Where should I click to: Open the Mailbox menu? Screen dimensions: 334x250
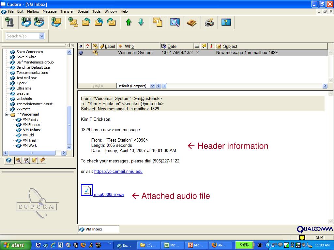[x=33, y=11]
